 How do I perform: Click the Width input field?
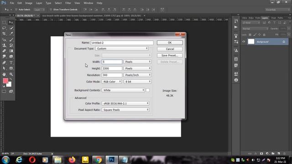[x=112, y=62]
